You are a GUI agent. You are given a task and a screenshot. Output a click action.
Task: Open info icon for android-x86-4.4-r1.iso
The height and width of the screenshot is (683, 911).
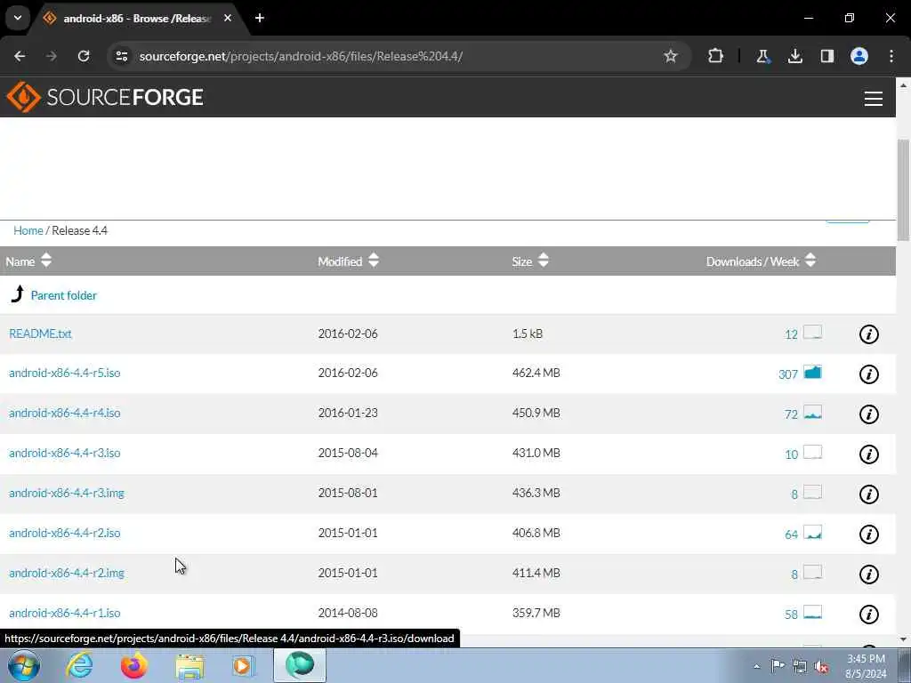pos(868,614)
